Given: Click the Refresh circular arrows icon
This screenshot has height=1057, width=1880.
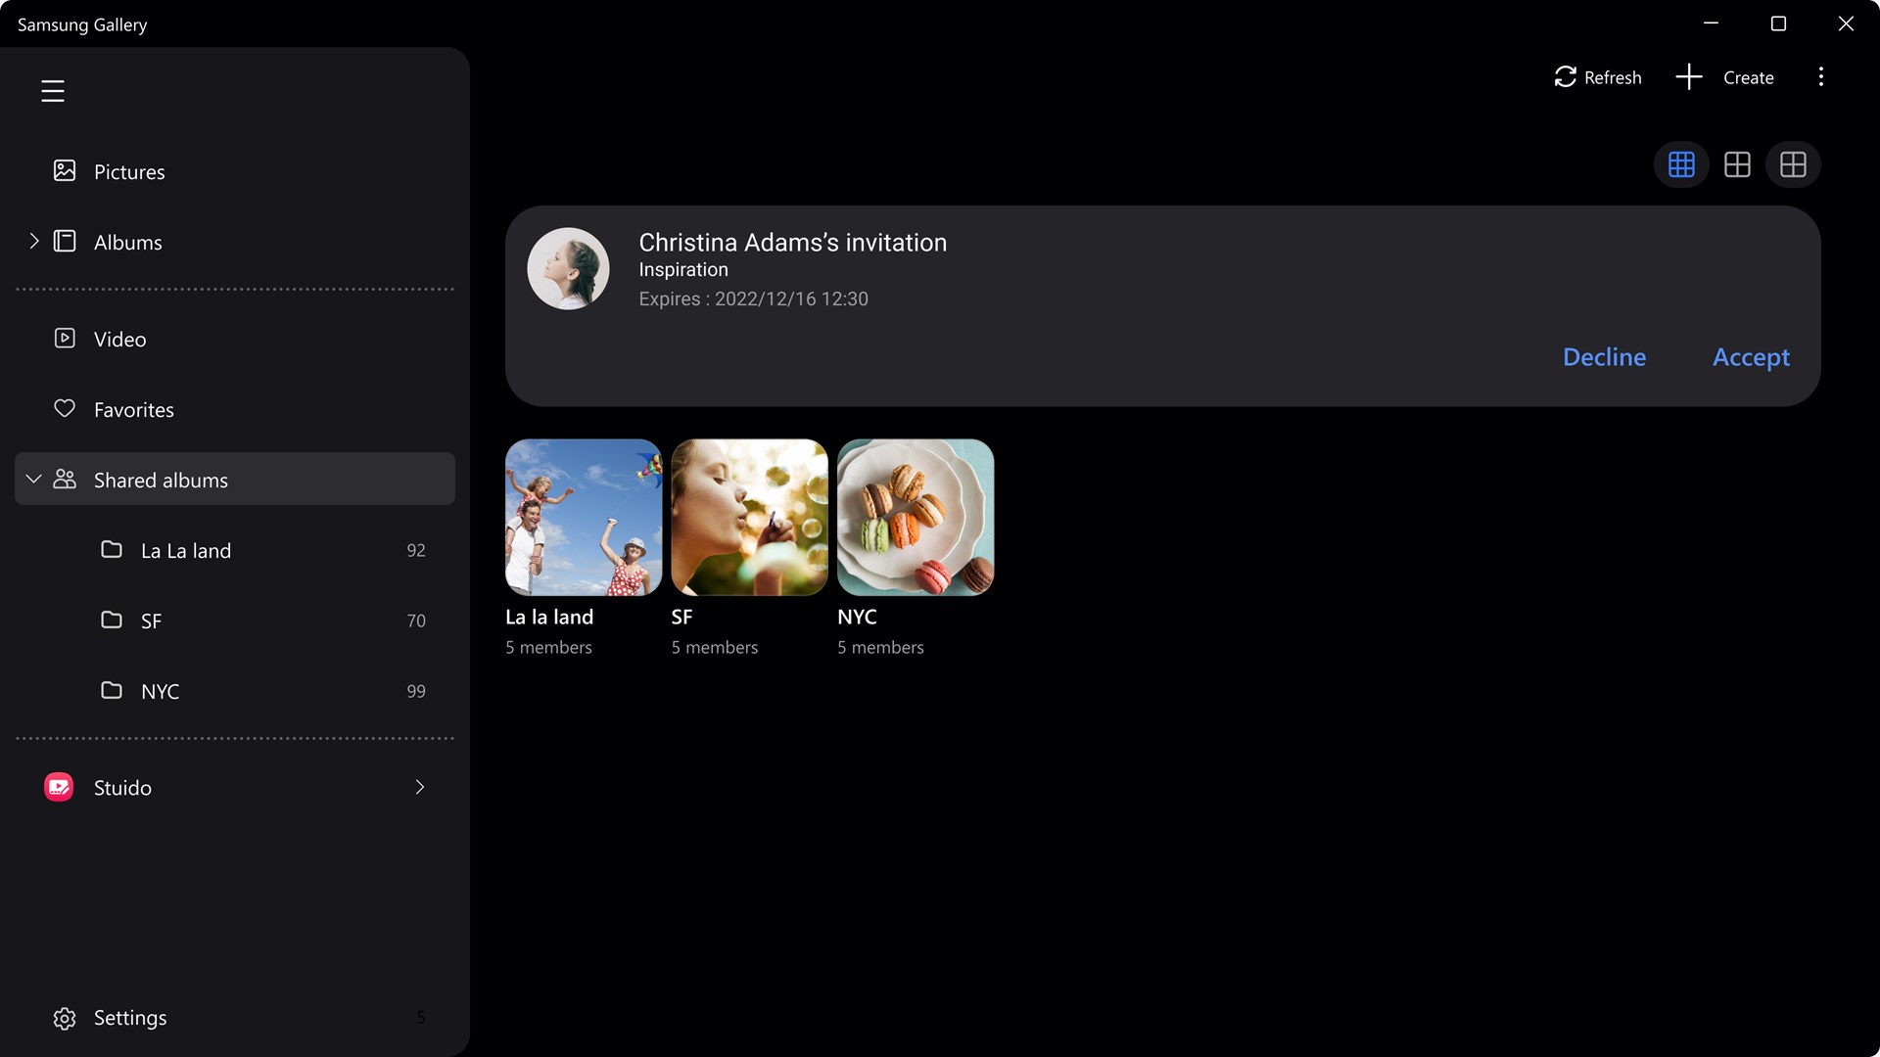Looking at the screenshot, I should (x=1565, y=76).
